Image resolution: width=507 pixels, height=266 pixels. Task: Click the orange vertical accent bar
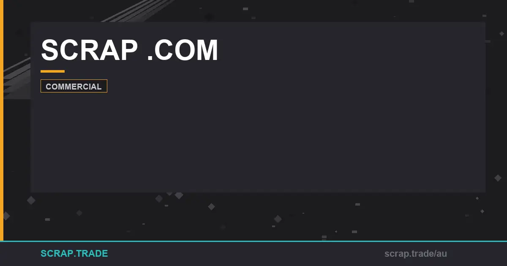coord(2,120)
